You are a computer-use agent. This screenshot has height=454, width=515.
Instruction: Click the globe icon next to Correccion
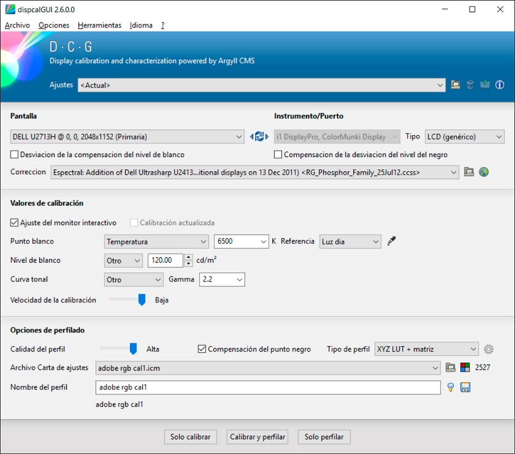coord(484,172)
